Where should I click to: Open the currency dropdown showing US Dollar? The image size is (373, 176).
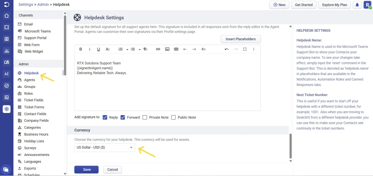pyautogui.click(x=105, y=148)
